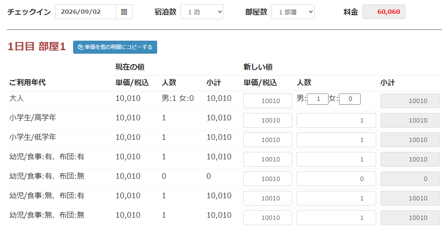The width and height of the screenshot is (445, 232).
Task: Click new unit price for 幼児/食事:有、布団:無
Action: coord(268,179)
